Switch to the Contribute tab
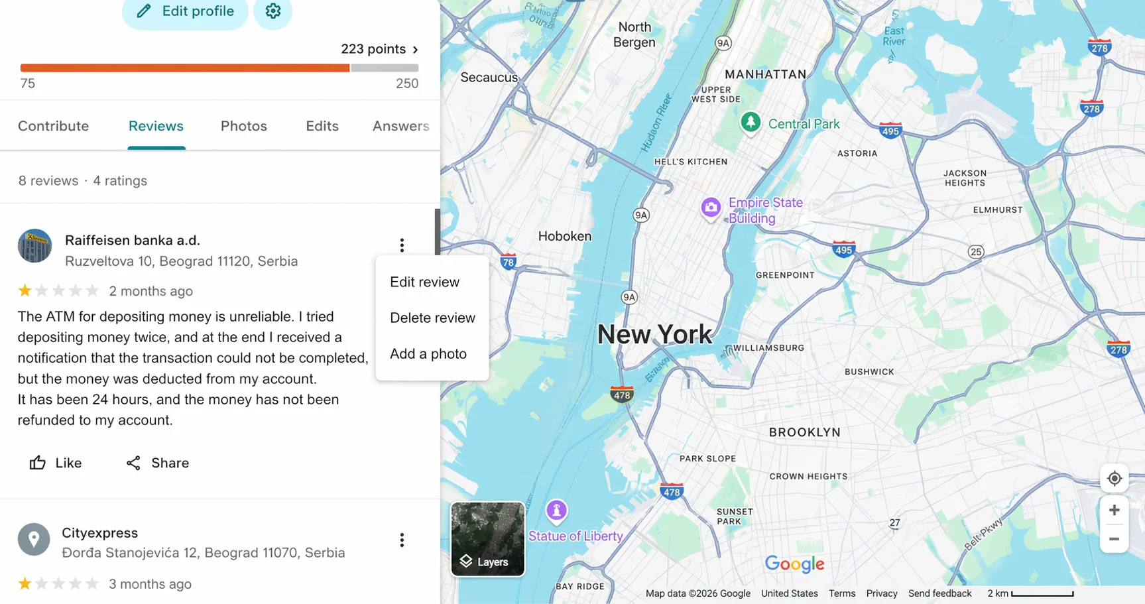Screen dimensions: 1145x604 (x=53, y=126)
